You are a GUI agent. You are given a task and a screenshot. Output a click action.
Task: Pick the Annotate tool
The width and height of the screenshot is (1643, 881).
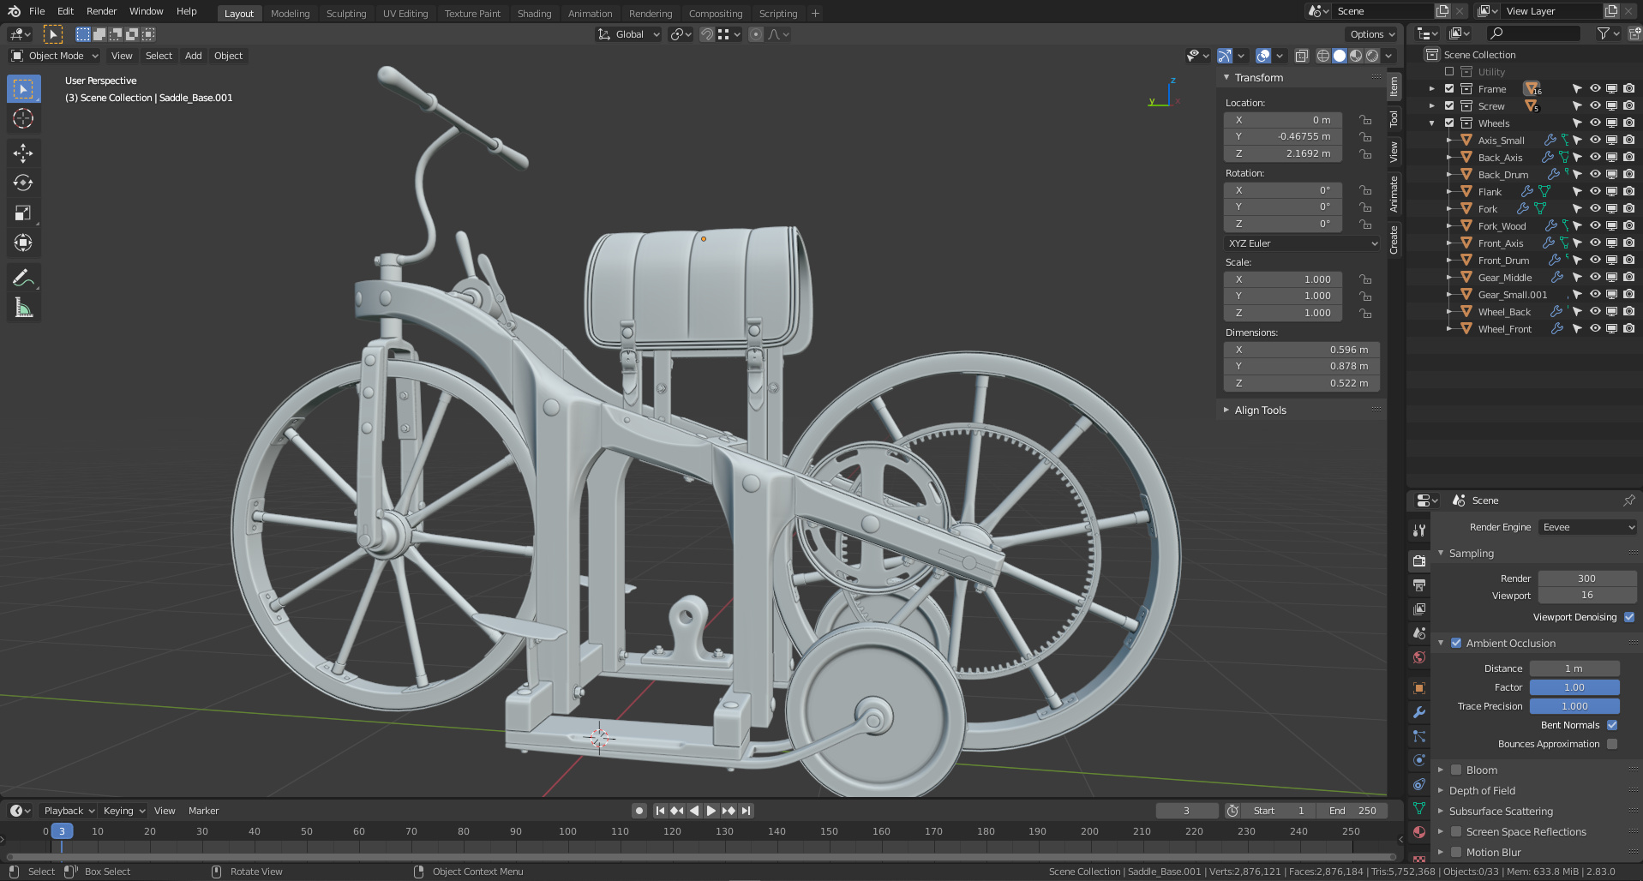tap(23, 279)
